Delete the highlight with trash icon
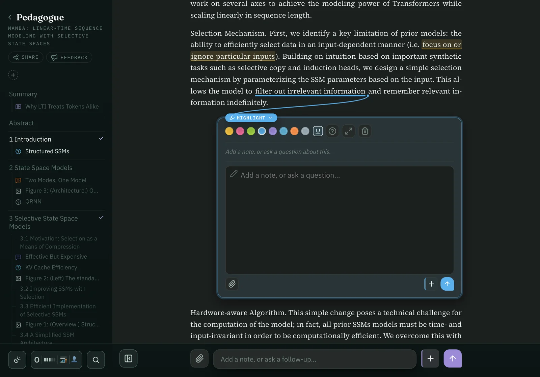 365,131
